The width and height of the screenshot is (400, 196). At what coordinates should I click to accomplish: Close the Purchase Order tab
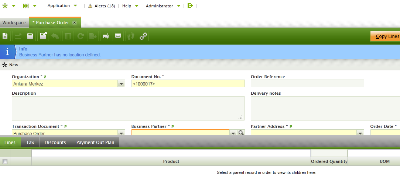(75, 22)
